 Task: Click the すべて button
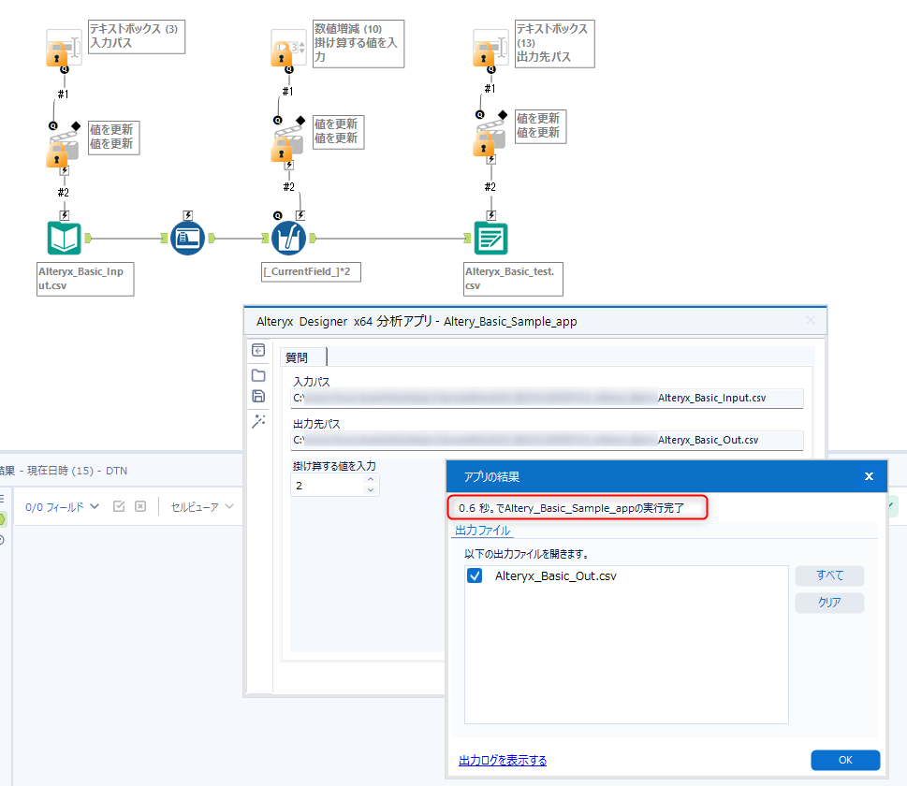point(829,575)
